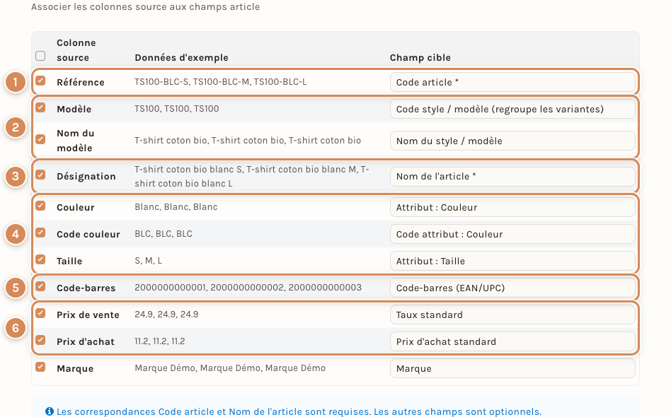The width and height of the screenshot is (671, 417).
Task: Toggle the select-all header checkbox
Action: (x=40, y=56)
